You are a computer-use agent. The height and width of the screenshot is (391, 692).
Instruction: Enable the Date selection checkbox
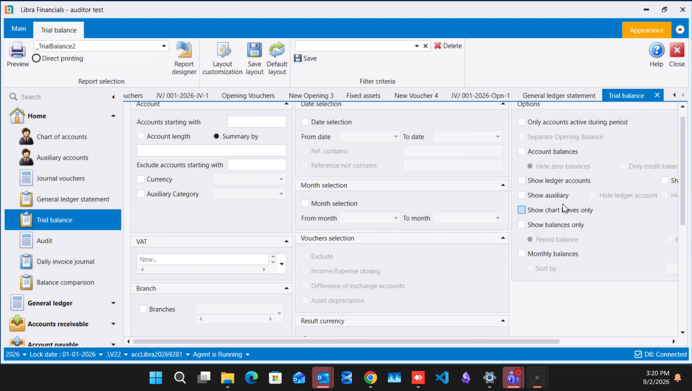coord(305,122)
